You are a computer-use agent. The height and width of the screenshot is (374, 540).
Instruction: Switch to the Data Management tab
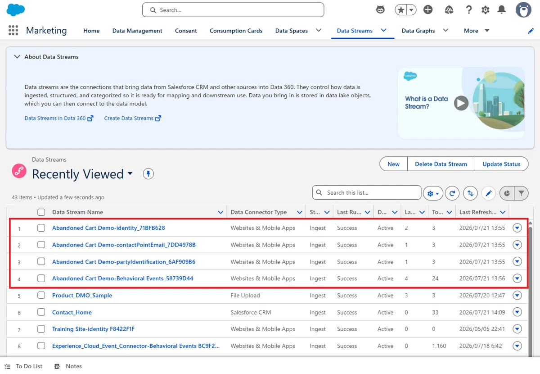click(x=137, y=31)
